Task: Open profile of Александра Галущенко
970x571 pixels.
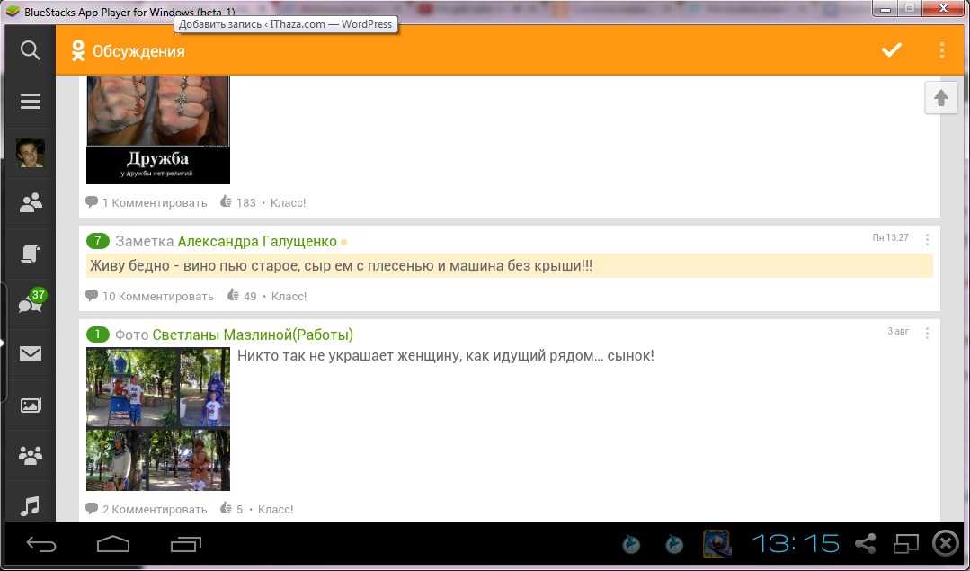Action: (257, 241)
